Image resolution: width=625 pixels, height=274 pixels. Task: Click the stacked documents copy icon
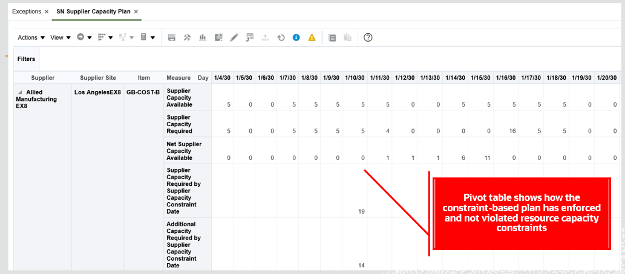[x=332, y=37]
